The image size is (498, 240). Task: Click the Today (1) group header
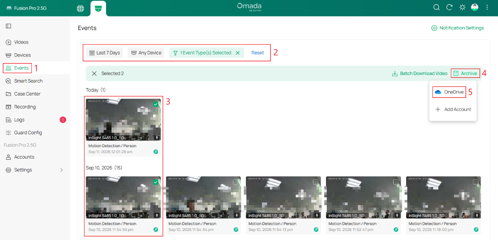[x=96, y=90]
